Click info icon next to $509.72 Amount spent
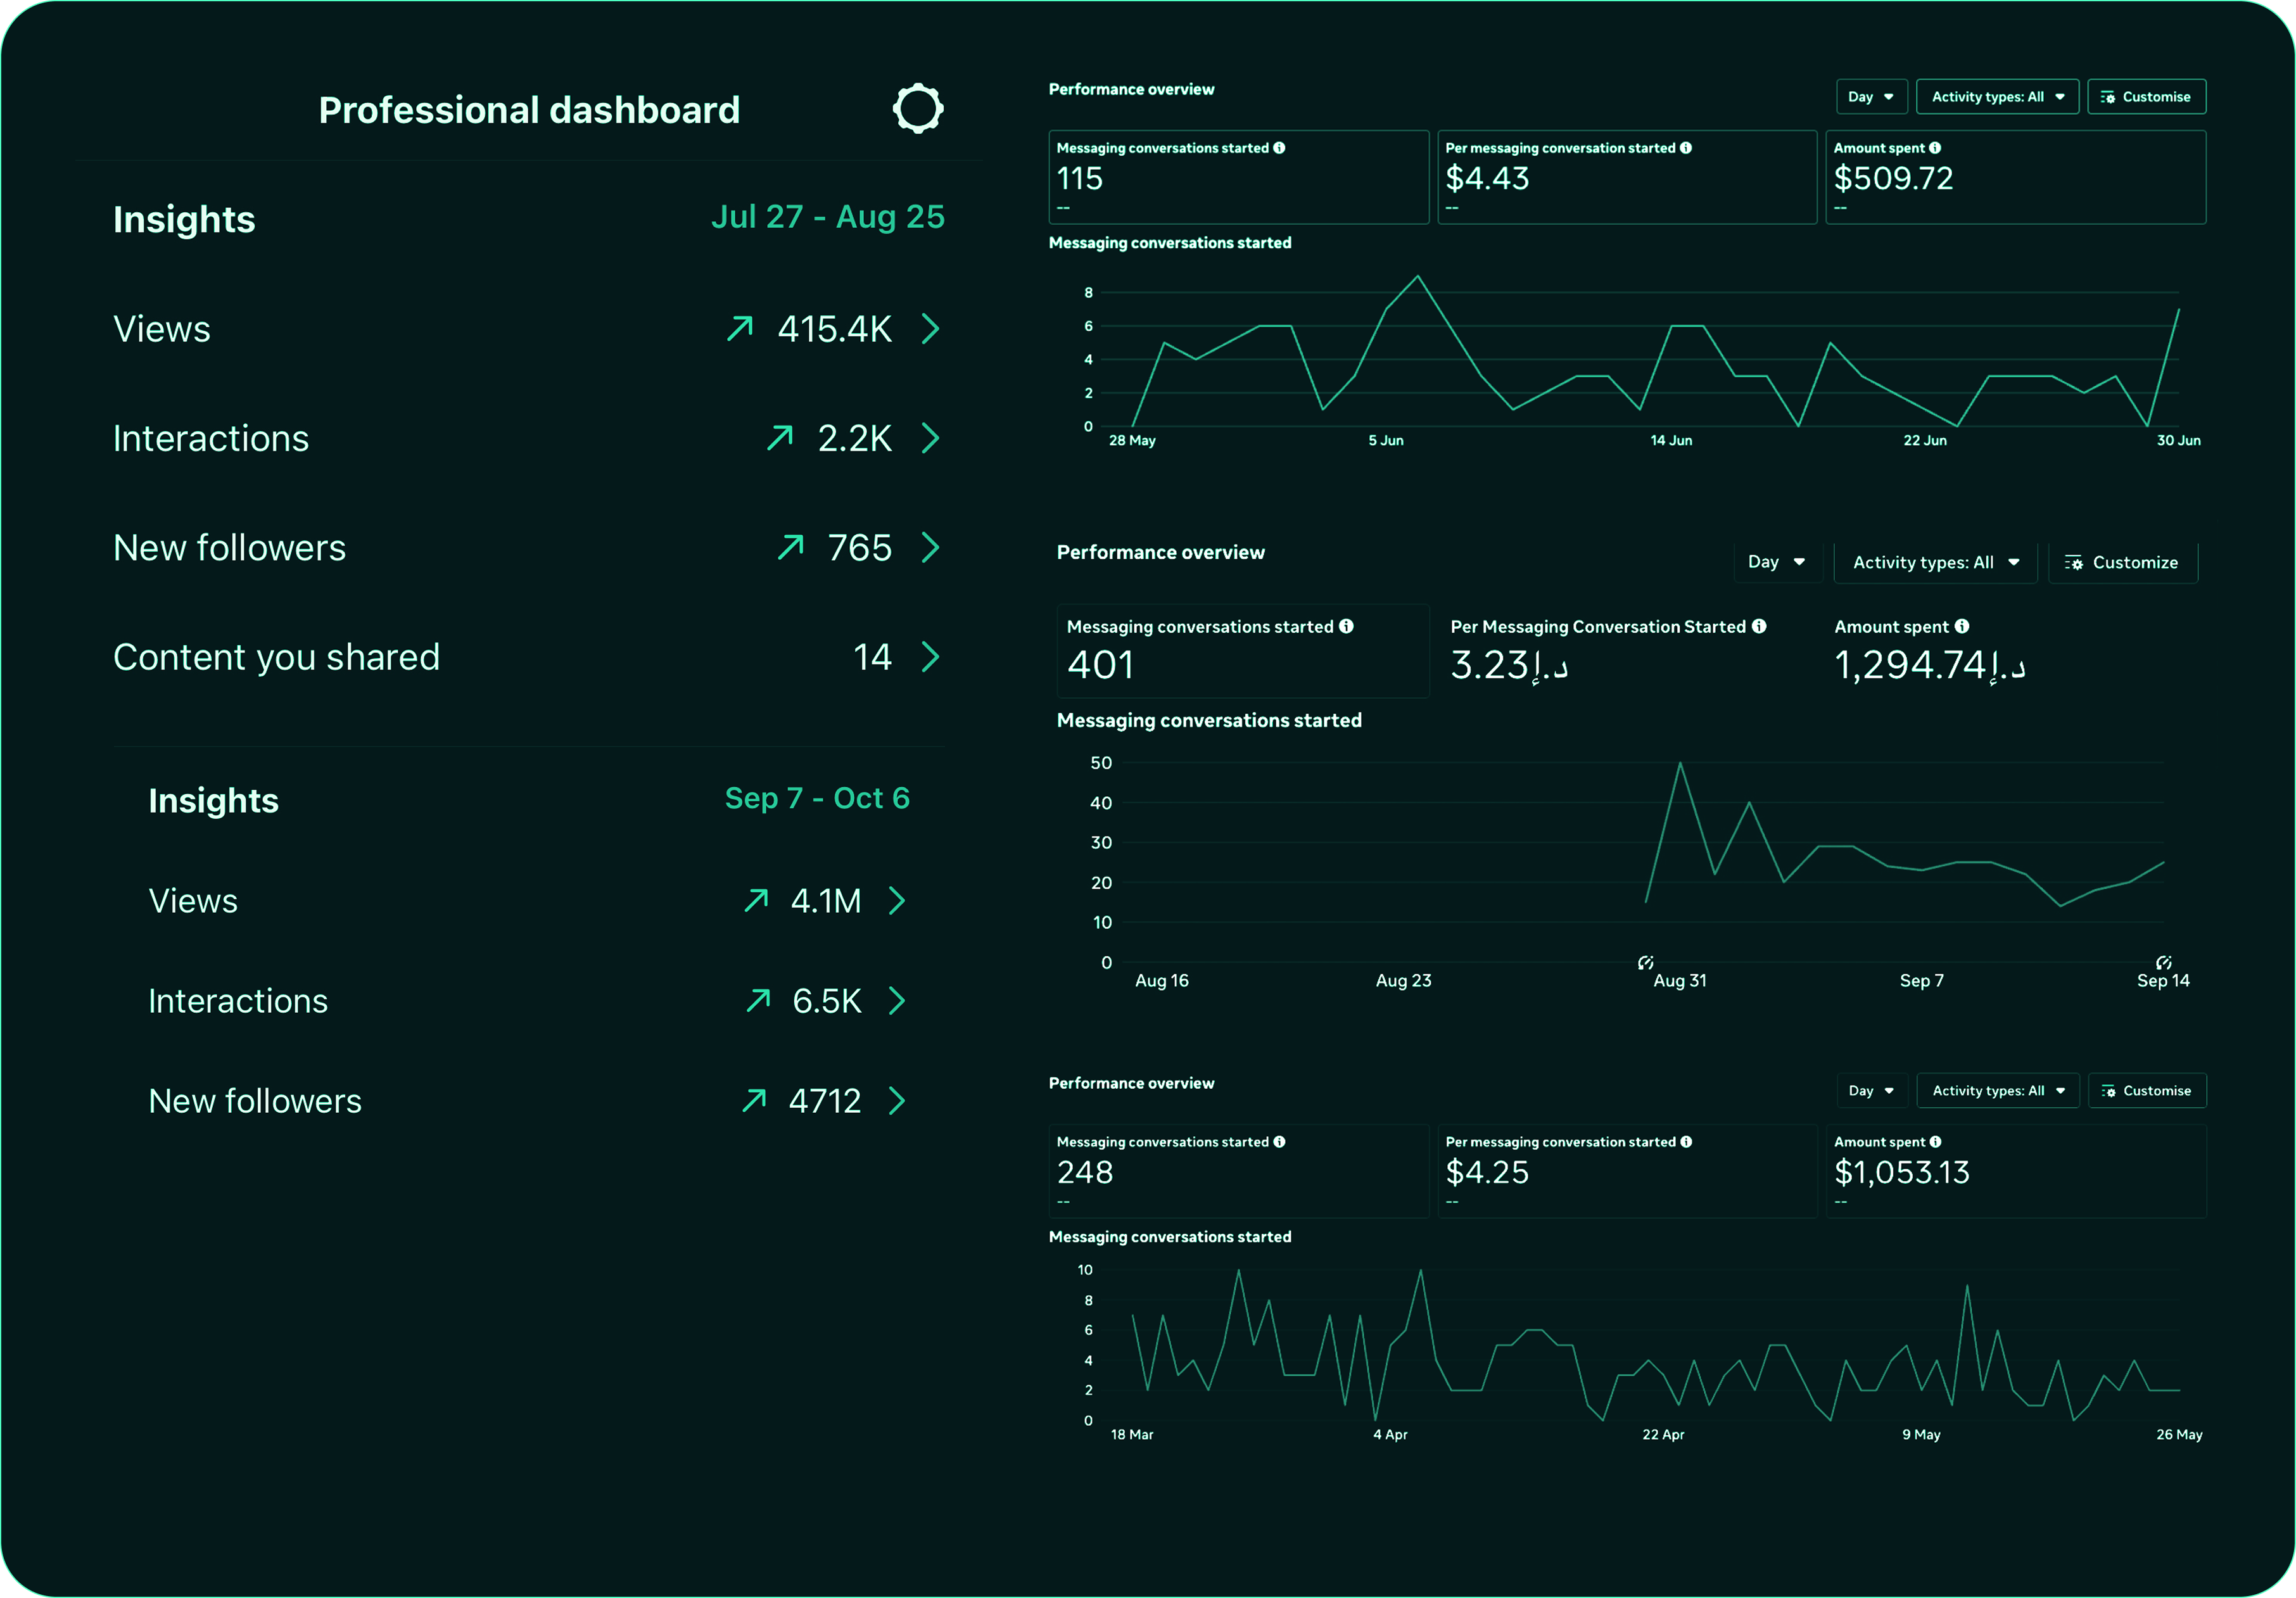Image resolution: width=2296 pixels, height=1598 pixels. tap(1935, 148)
